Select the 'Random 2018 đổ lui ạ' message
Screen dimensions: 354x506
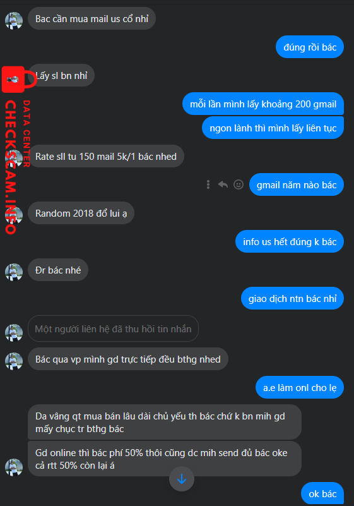81,213
